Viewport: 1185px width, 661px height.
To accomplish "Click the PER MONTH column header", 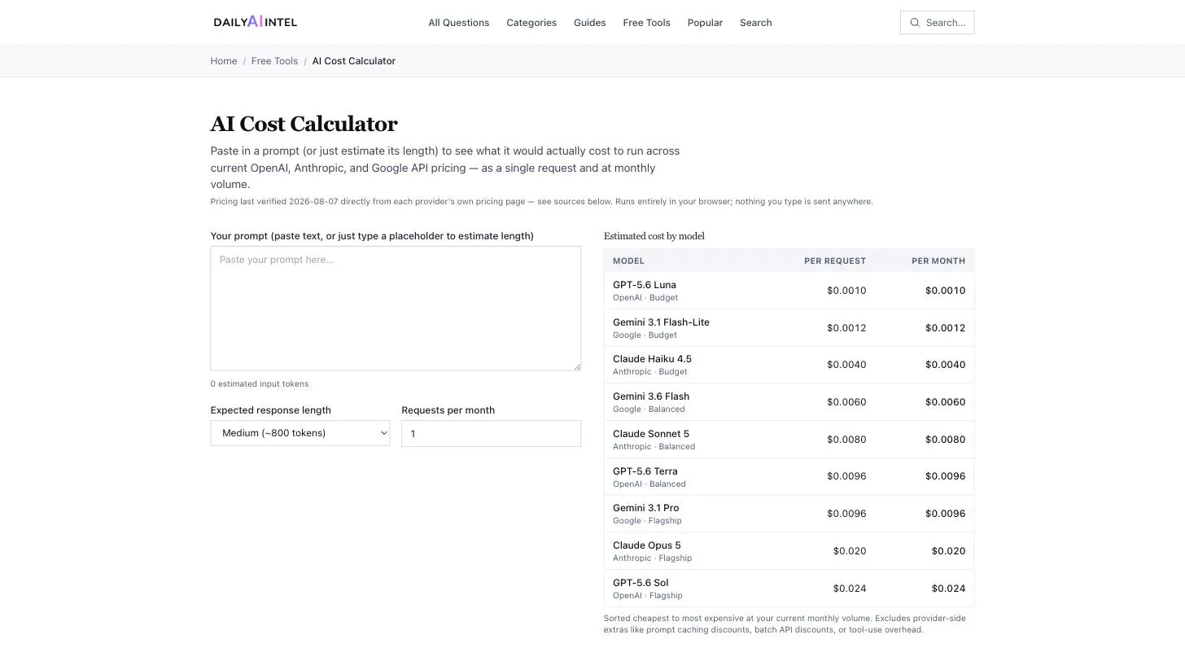I will click(938, 260).
